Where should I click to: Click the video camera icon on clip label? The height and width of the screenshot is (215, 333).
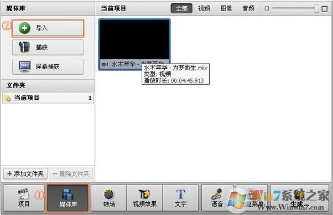coord(105,64)
